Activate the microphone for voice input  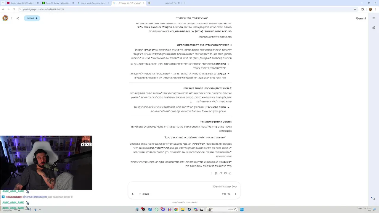(x=133, y=194)
